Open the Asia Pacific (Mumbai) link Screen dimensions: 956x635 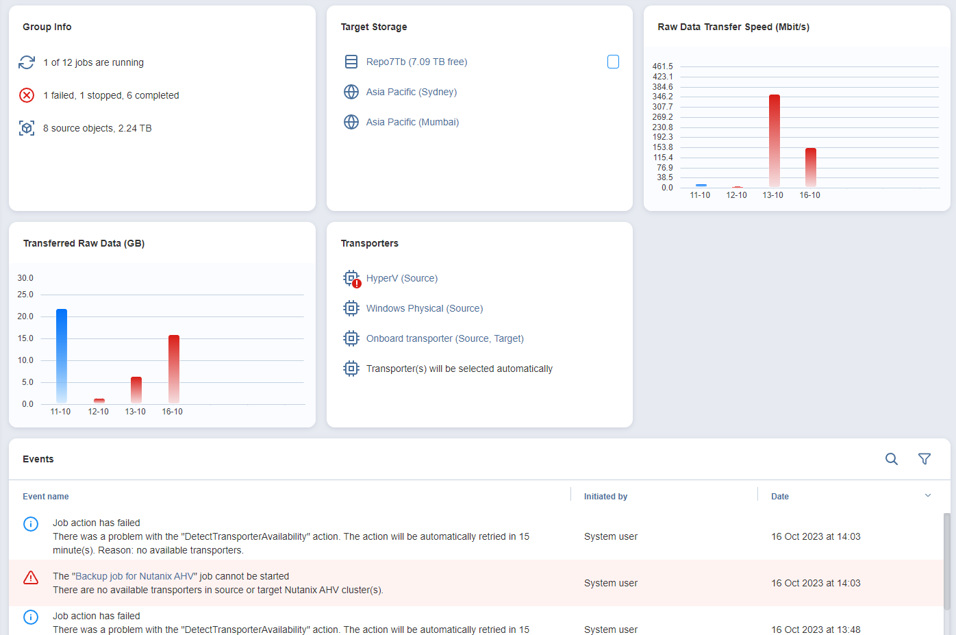click(412, 122)
